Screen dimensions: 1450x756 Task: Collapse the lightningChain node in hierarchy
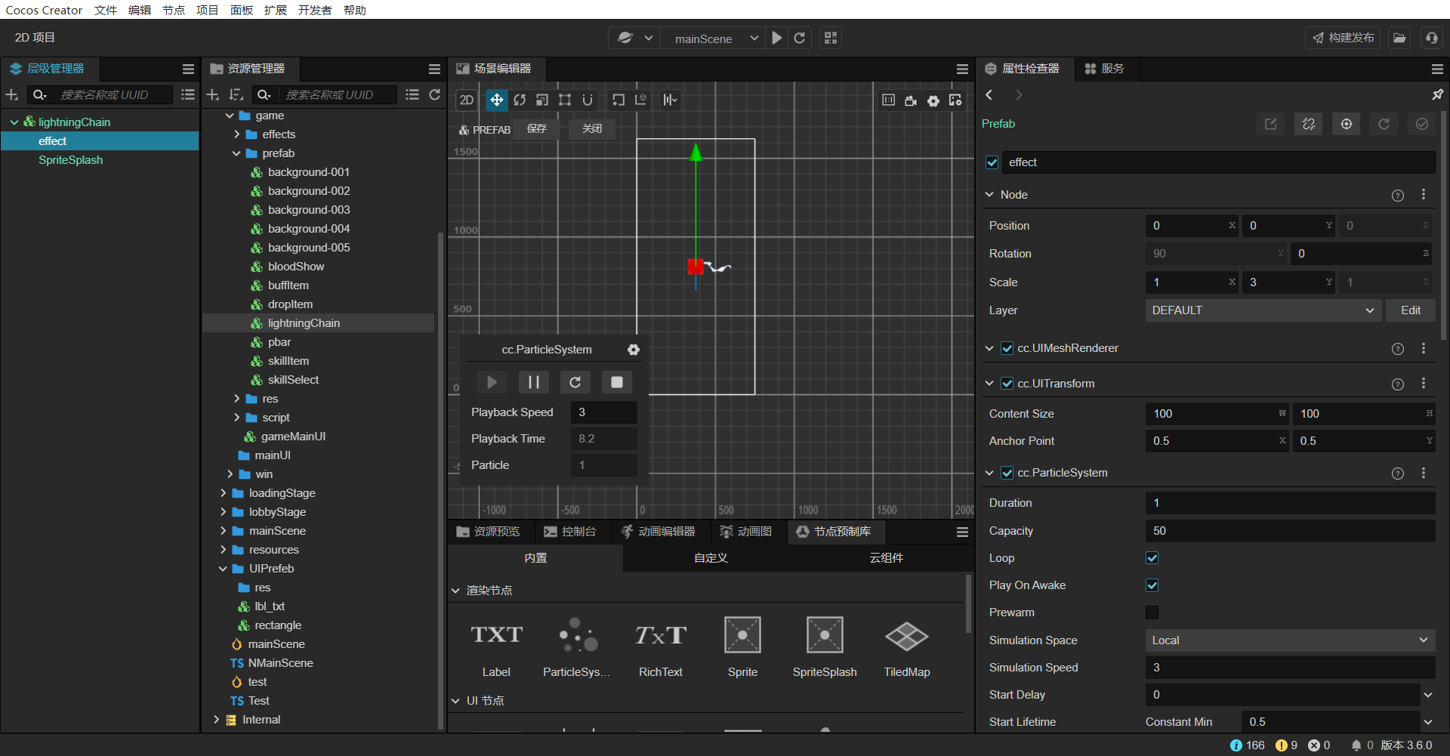click(14, 122)
